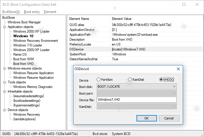Select the DetectKernelAndHal row
Image resolution: width=204 pixels, height=137 pixels.
[135, 59]
